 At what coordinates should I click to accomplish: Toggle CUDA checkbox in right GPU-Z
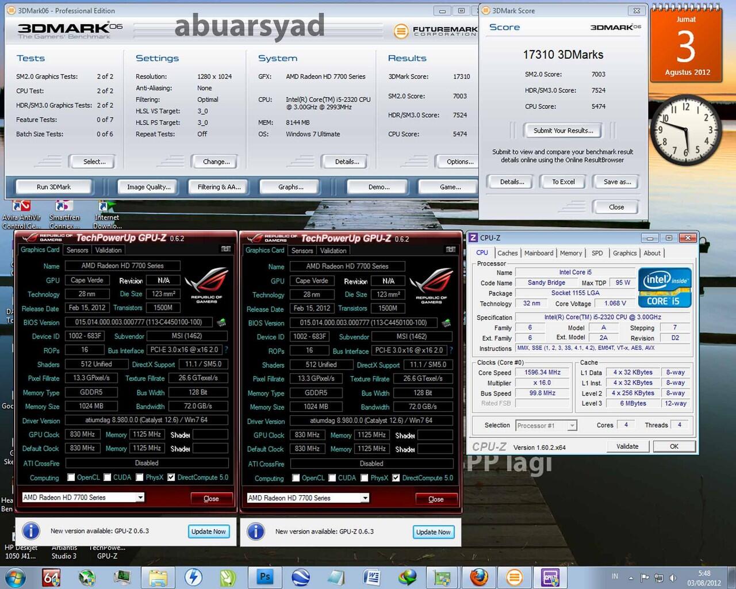(332, 478)
